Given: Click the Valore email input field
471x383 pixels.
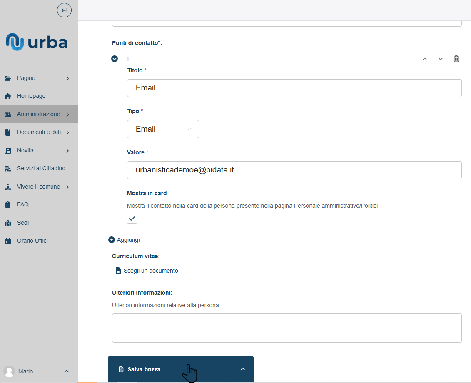Looking at the screenshot, I should click(294, 170).
